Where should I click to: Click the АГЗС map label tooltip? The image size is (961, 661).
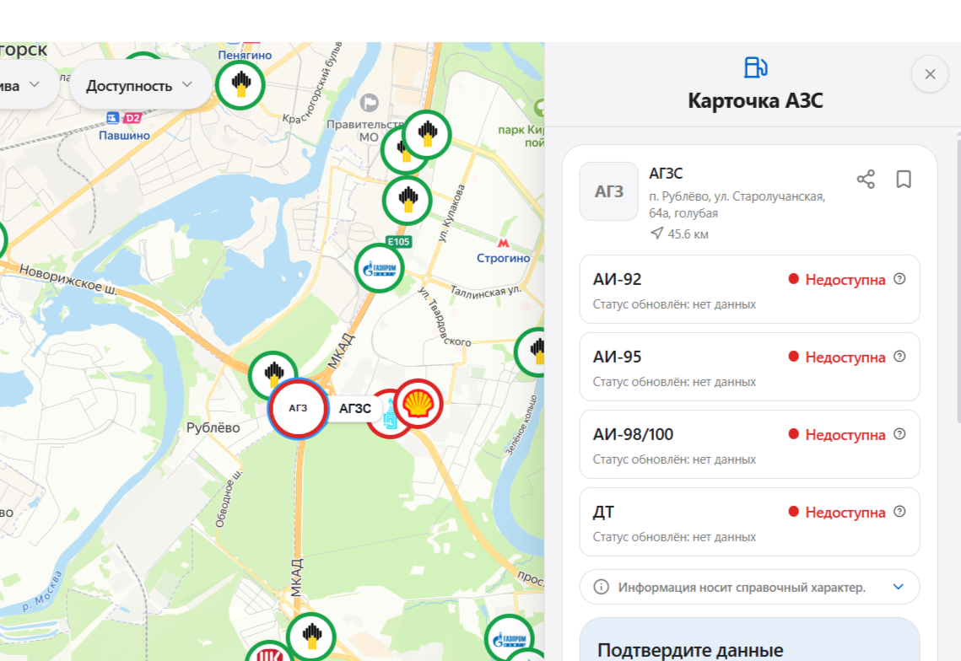pyautogui.click(x=355, y=409)
